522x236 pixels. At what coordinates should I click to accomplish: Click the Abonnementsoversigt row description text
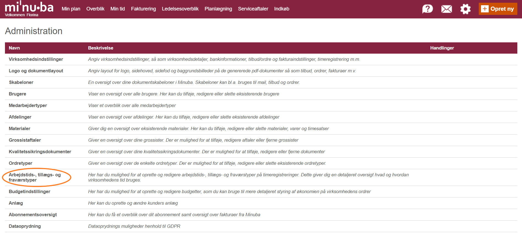tap(174, 215)
